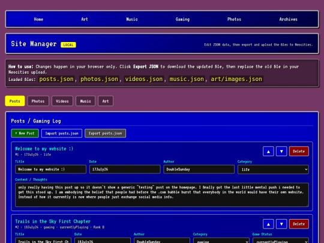Click the videos.json loaded file label
Viewport: 324px width, 243px height.
click(144, 79)
